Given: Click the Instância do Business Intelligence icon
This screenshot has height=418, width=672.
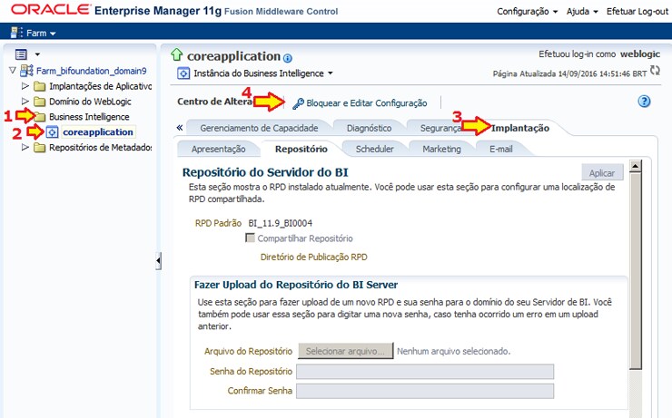Looking at the screenshot, I should [x=183, y=73].
